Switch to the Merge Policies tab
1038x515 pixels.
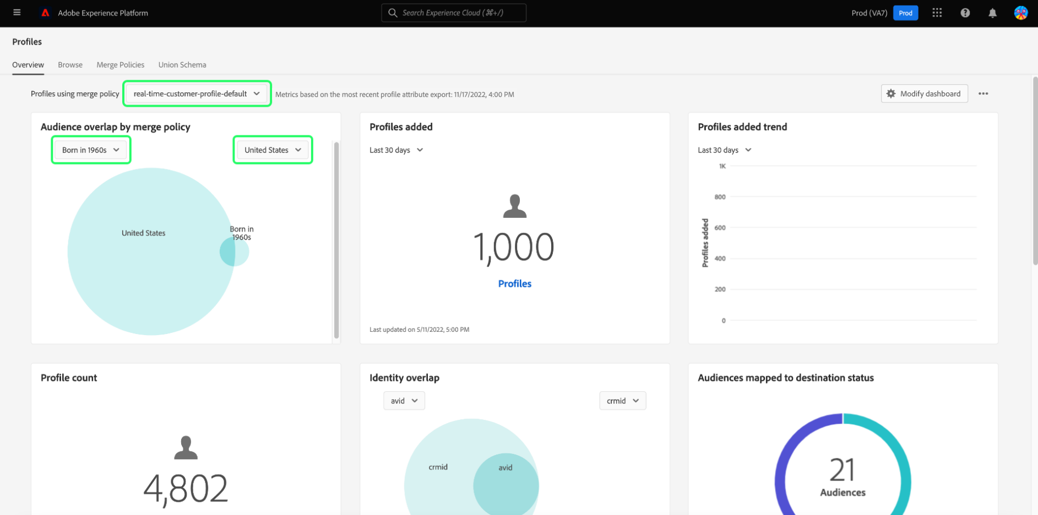[x=121, y=64]
